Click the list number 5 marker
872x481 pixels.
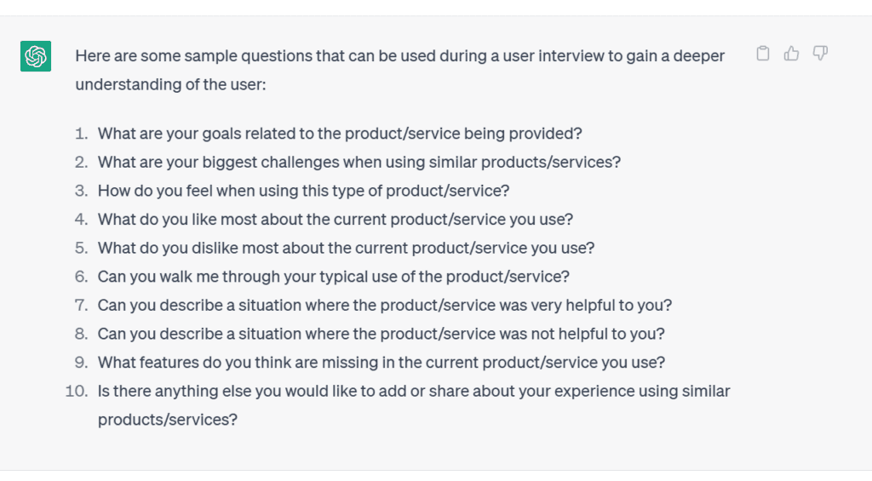81,248
